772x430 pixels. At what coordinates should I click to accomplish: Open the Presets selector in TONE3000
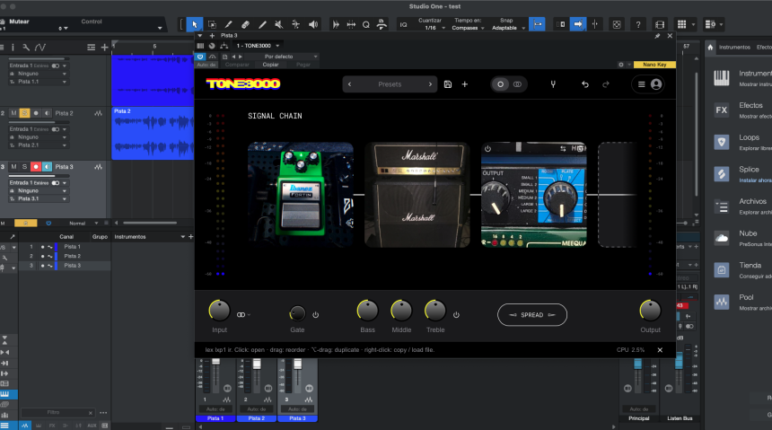point(390,84)
